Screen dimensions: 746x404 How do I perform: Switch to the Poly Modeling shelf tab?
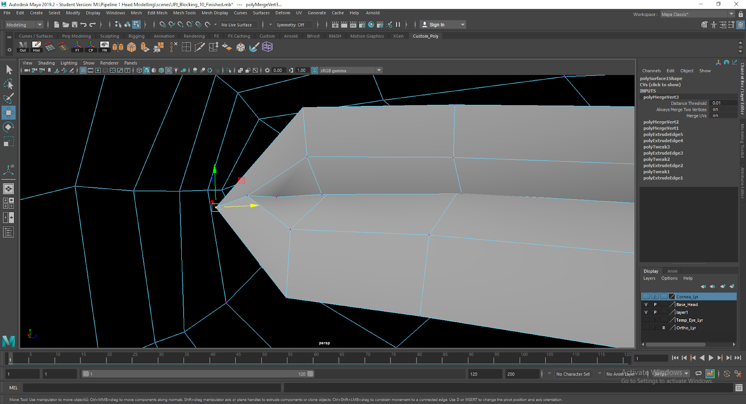coord(76,36)
